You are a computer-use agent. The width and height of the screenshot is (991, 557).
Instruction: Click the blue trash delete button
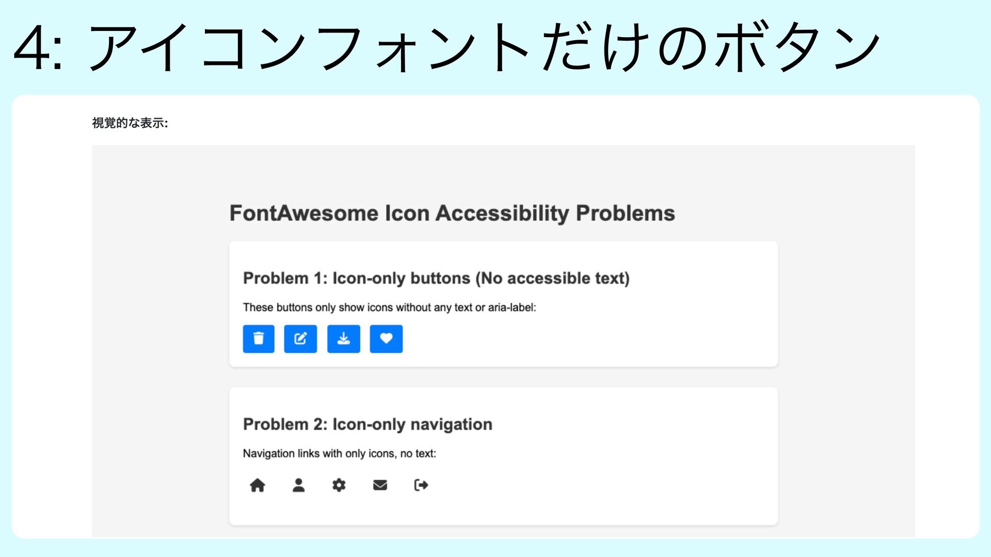(x=259, y=339)
